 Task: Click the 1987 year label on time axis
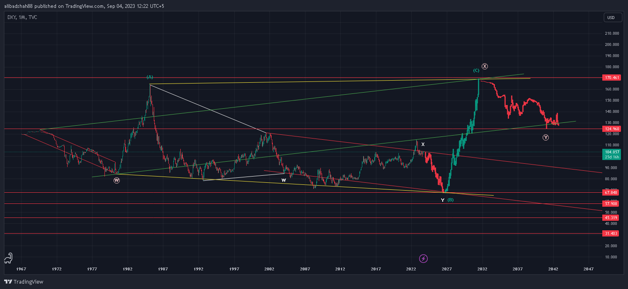tap(163, 268)
